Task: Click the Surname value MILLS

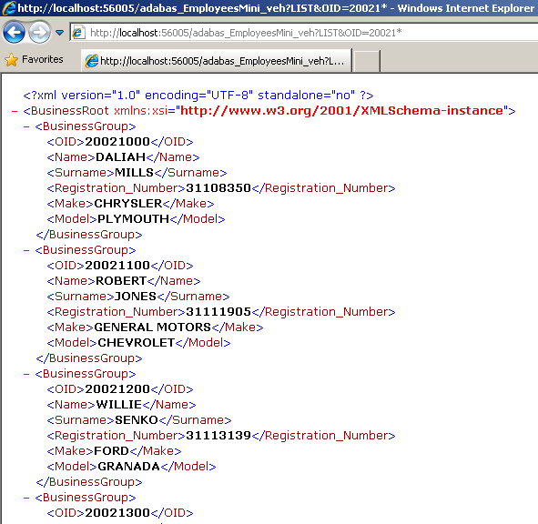Action: click(134, 173)
